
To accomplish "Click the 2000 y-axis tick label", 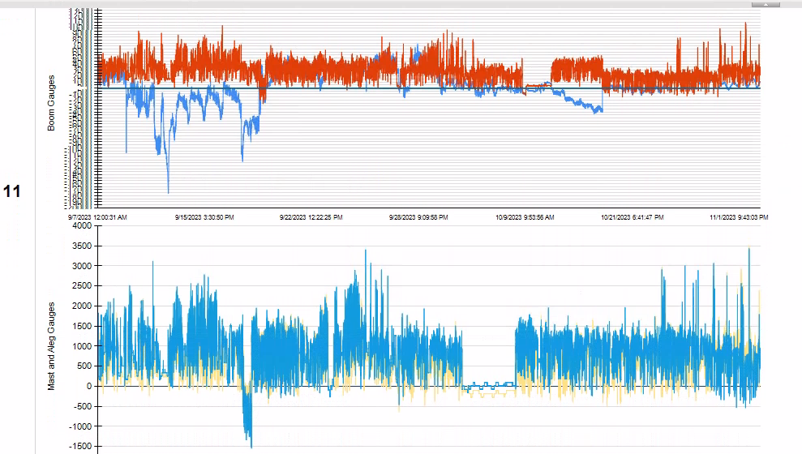I will [x=84, y=306].
